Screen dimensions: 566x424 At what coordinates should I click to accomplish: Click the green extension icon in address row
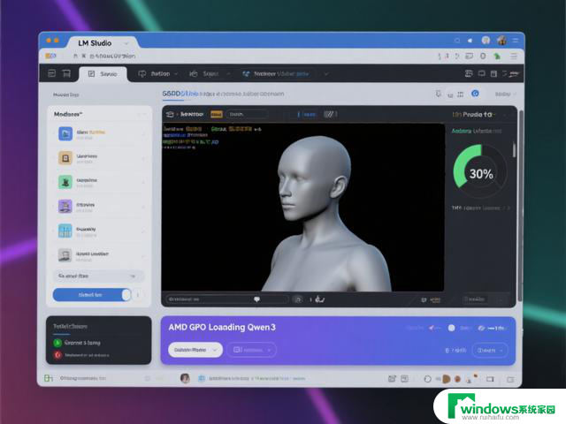coord(497,56)
